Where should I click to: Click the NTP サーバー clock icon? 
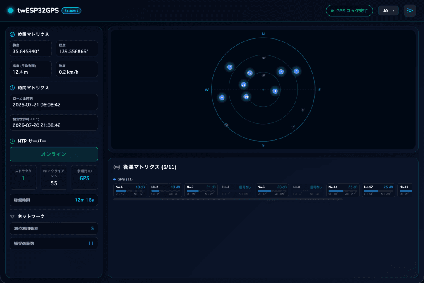12,141
